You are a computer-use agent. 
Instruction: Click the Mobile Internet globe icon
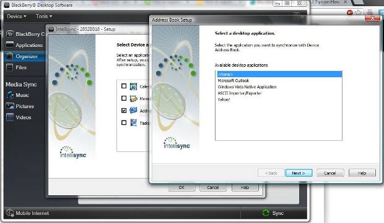coord(9,212)
